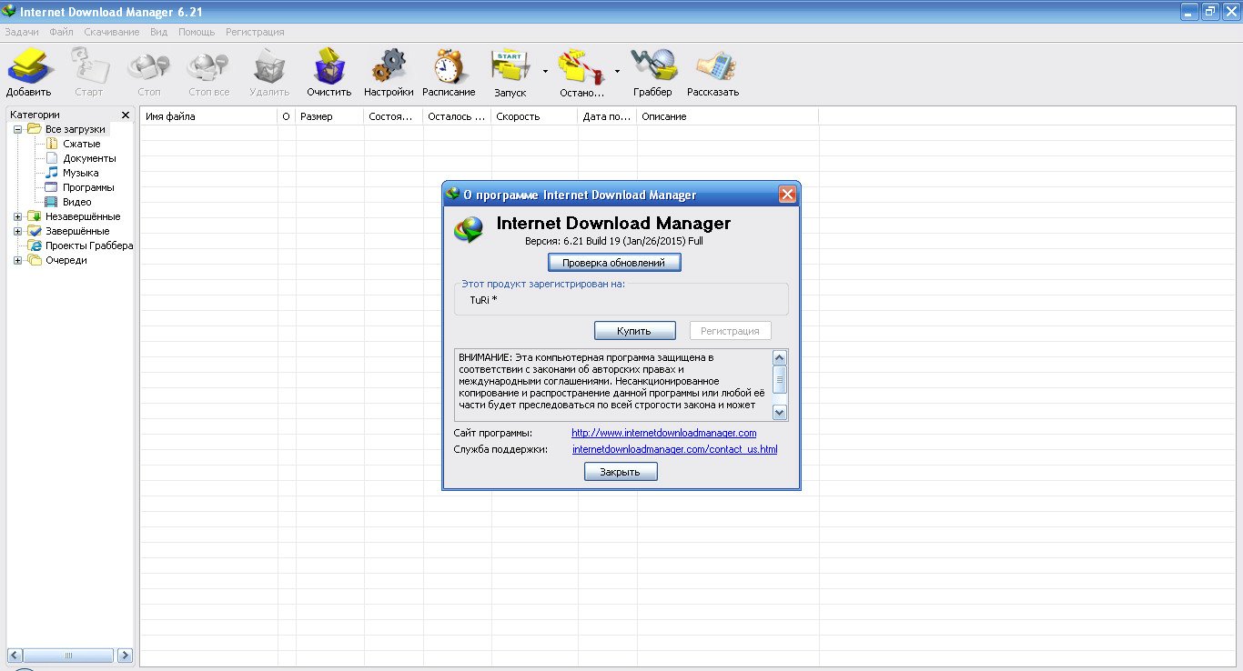Close the О программе dialog with X
Image resolution: width=1243 pixels, height=671 pixels.
788,194
